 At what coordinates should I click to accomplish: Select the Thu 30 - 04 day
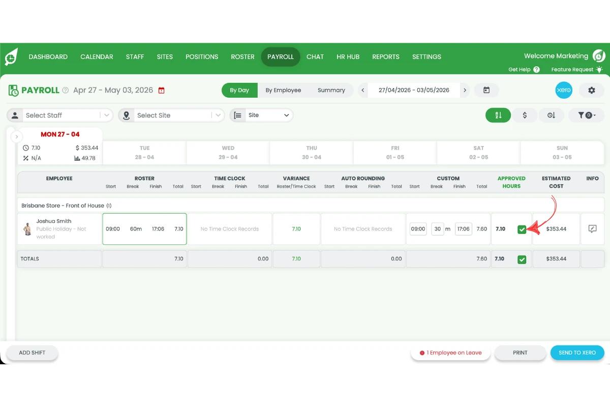(x=312, y=153)
